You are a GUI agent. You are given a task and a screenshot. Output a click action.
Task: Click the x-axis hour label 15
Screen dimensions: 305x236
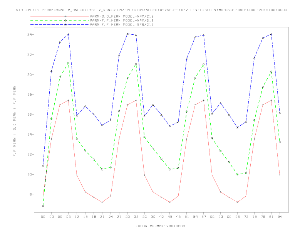point(85,217)
